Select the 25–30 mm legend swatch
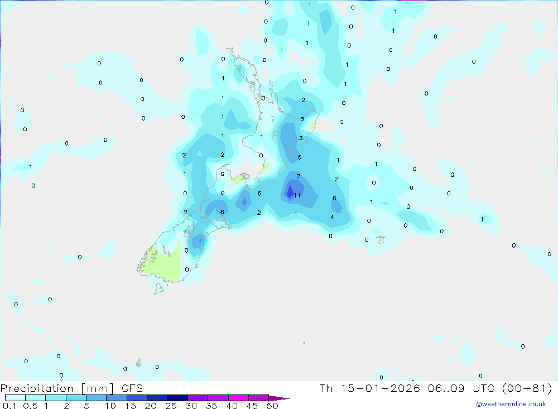This screenshot has height=409, width=558. pos(177,398)
